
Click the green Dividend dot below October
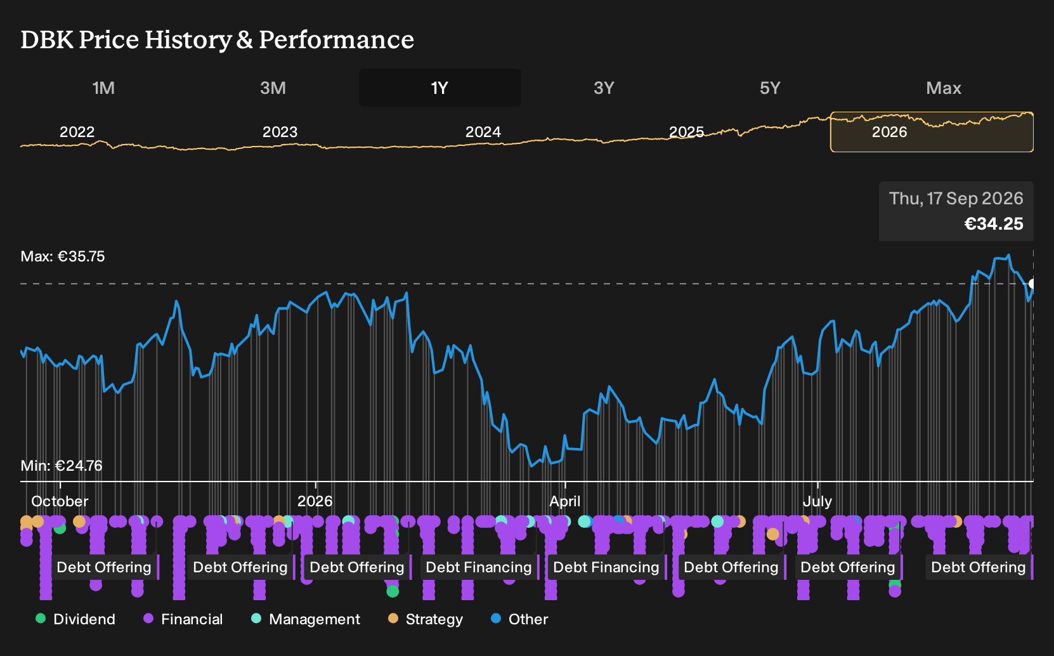pos(60,527)
